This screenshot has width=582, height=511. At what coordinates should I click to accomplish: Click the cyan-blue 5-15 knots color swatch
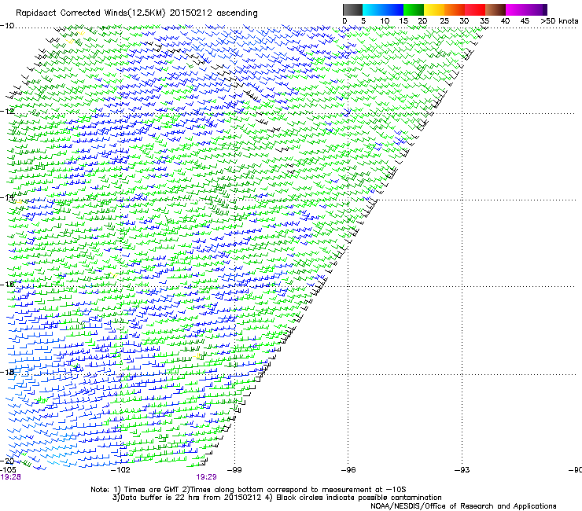[x=383, y=9]
